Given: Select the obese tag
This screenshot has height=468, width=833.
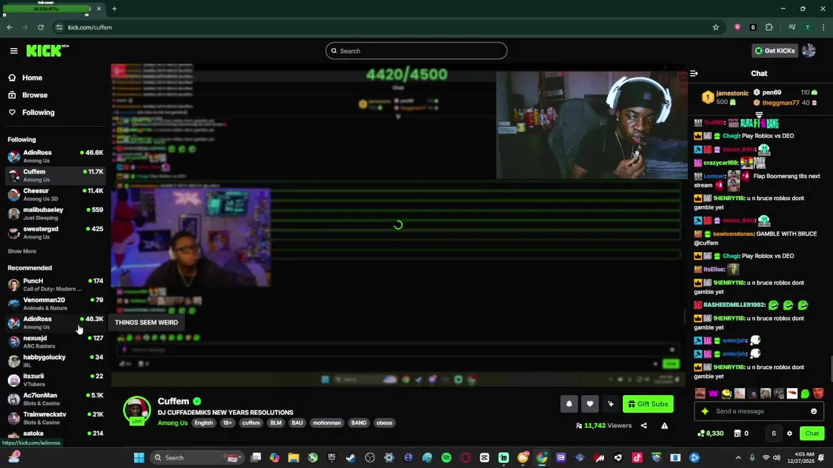Looking at the screenshot, I should (x=385, y=423).
